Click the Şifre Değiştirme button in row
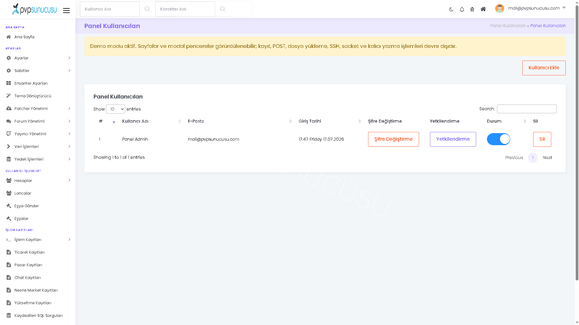 pyautogui.click(x=393, y=139)
